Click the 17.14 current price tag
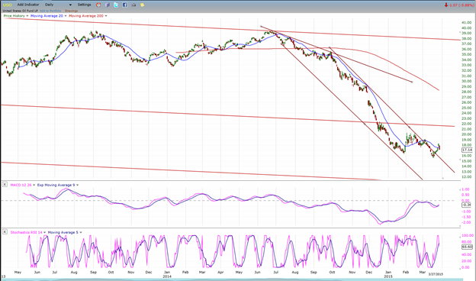 pyautogui.click(x=467, y=150)
